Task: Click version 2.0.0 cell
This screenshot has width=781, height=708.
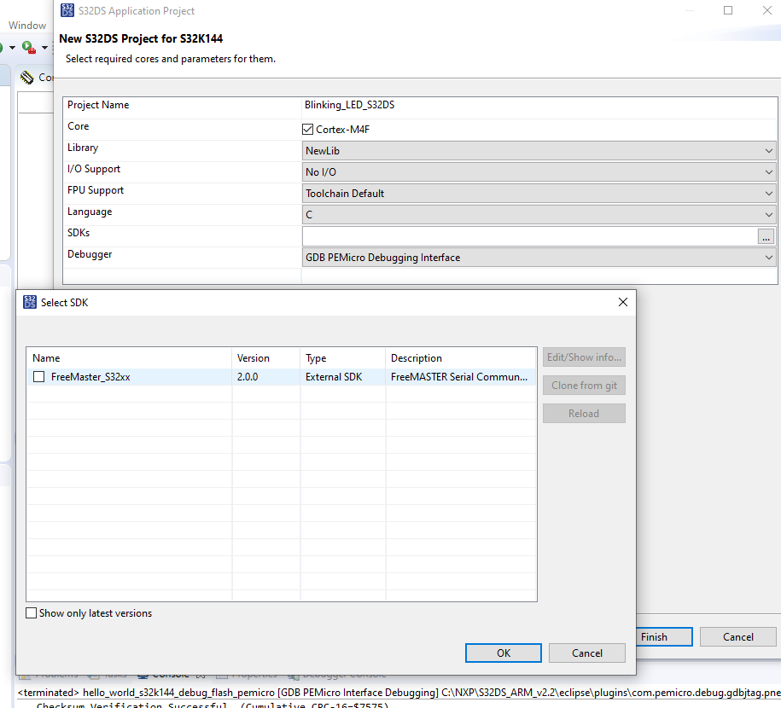Action: click(248, 377)
